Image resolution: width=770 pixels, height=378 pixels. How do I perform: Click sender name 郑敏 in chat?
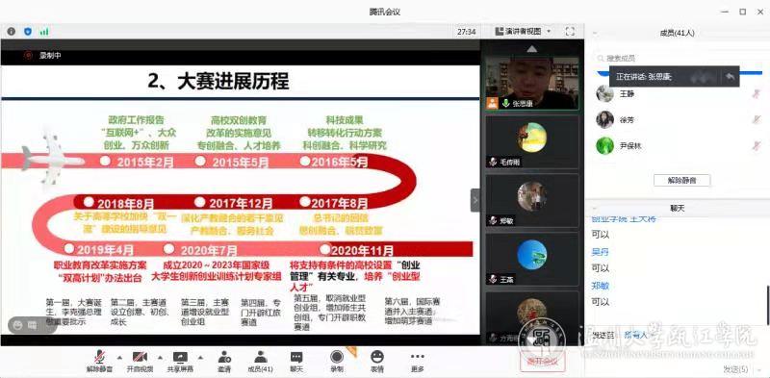(600, 286)
